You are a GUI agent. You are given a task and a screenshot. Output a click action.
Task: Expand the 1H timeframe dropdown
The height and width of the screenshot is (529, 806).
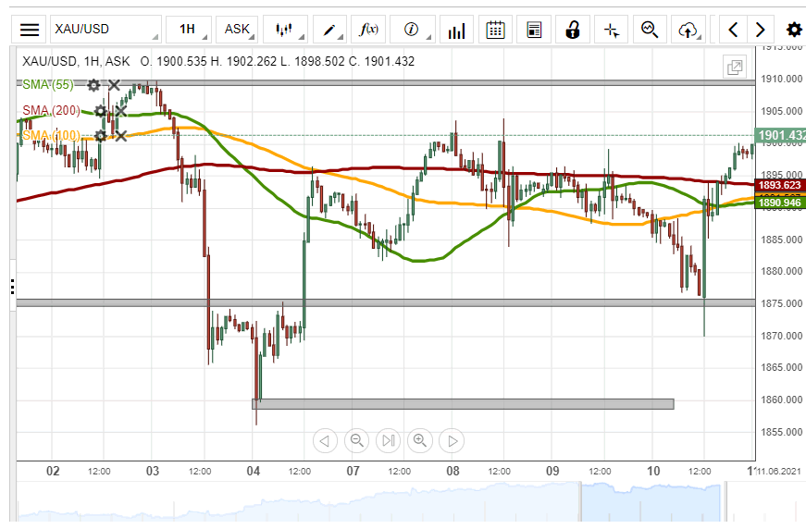coord(188,30)
